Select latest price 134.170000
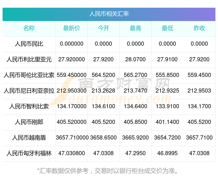The width and height of the screenshot is (218, 179). point(72,106)
